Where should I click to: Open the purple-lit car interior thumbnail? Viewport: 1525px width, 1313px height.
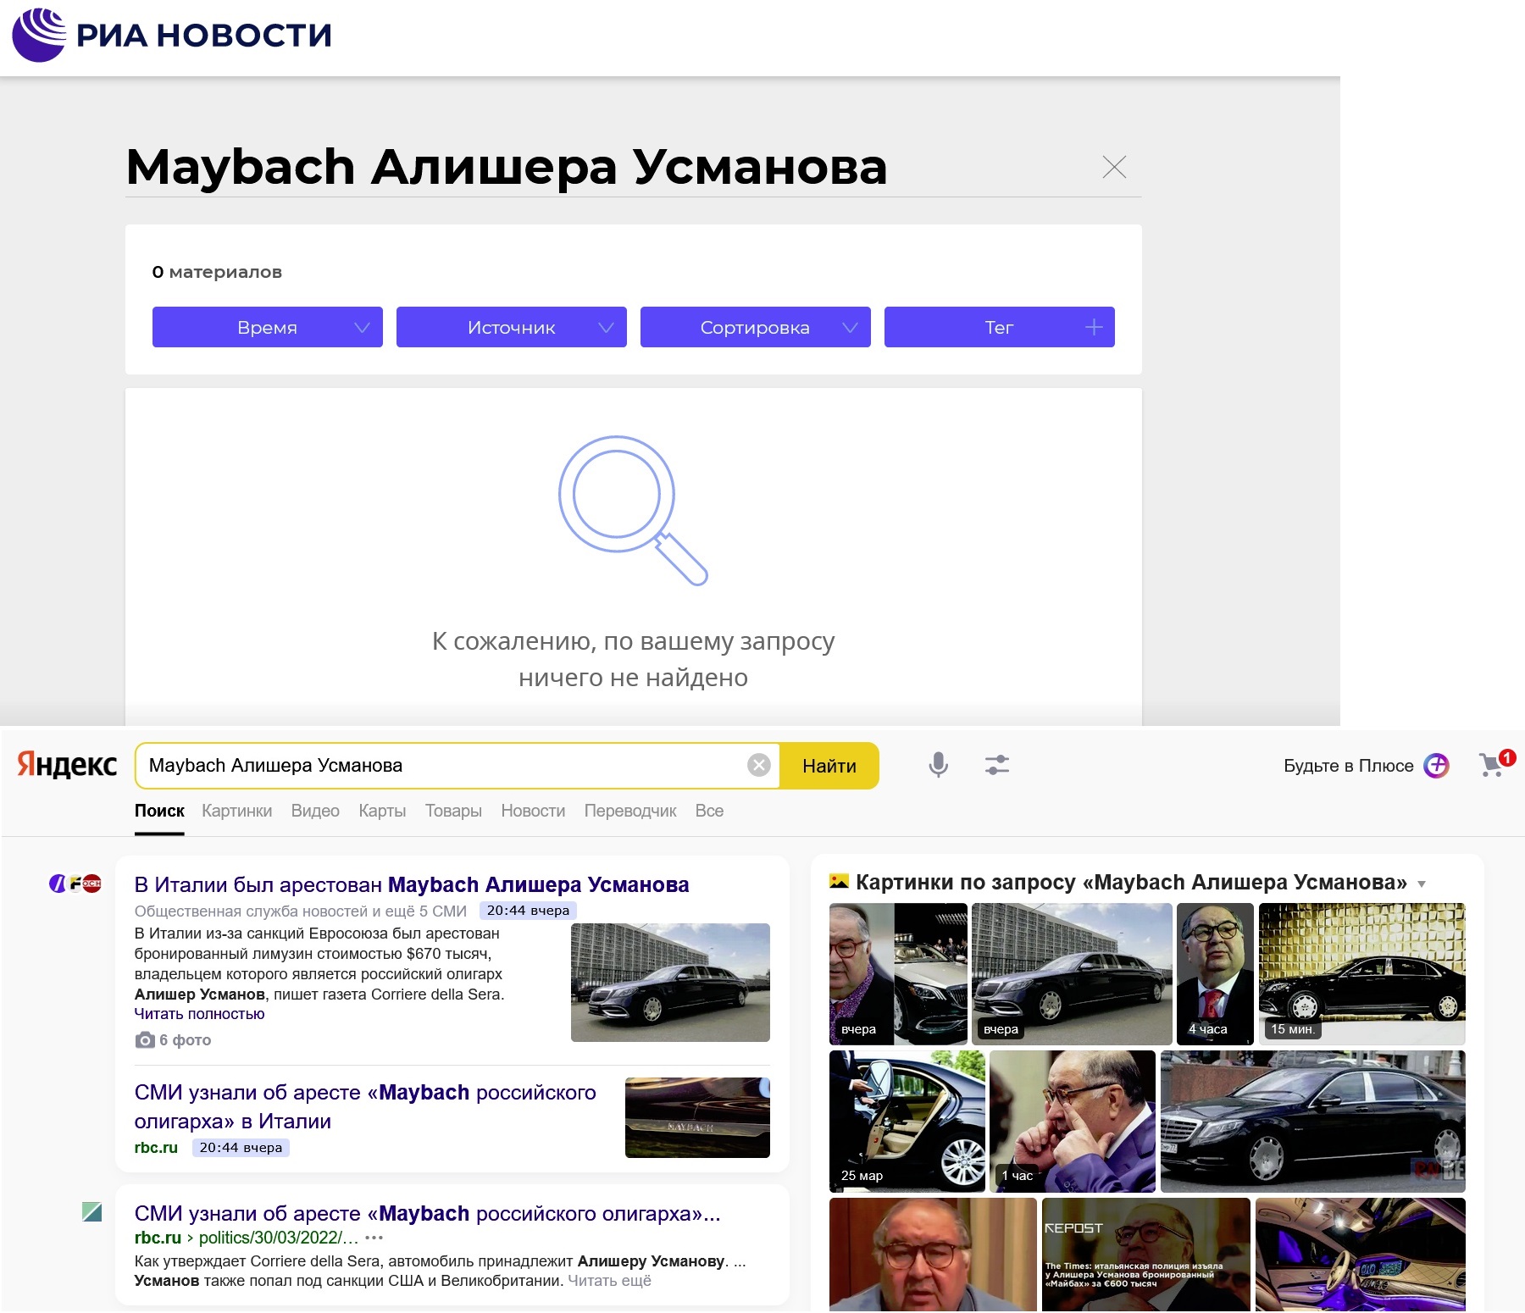click(x=1361, y=1255)
